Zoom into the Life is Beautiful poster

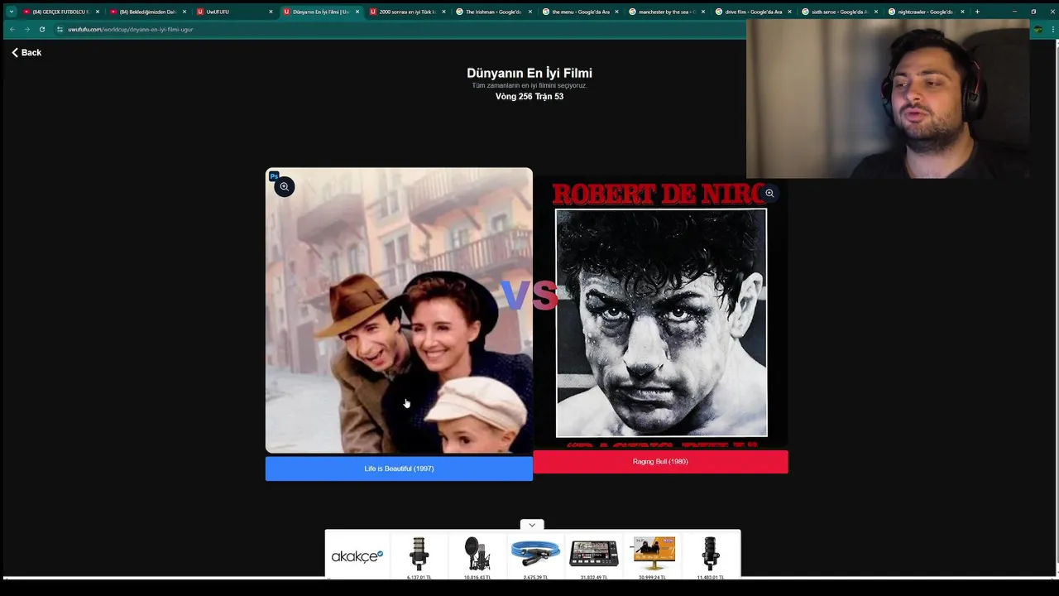pyautogui.click(x=284, y=186)
